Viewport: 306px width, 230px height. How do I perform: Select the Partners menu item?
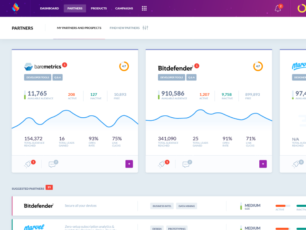75,8
